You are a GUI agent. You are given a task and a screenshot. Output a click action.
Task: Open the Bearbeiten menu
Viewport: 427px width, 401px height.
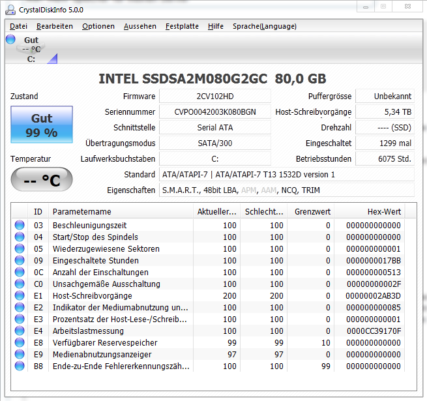click(55, 26)
